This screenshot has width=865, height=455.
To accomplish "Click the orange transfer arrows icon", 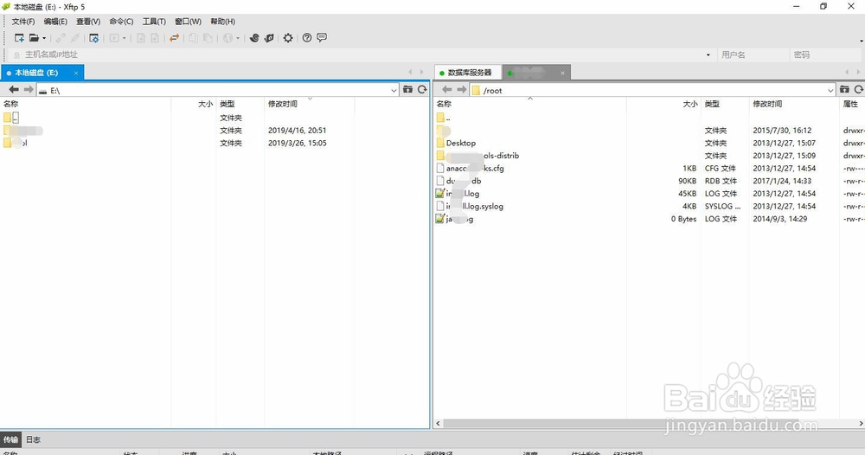I will 175,38.
